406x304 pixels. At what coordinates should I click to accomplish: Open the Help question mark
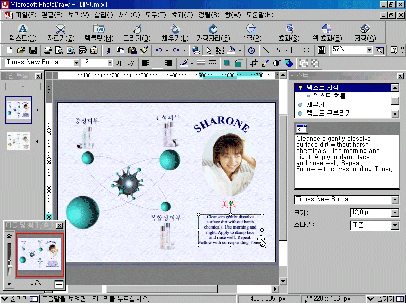coord(394,50)
